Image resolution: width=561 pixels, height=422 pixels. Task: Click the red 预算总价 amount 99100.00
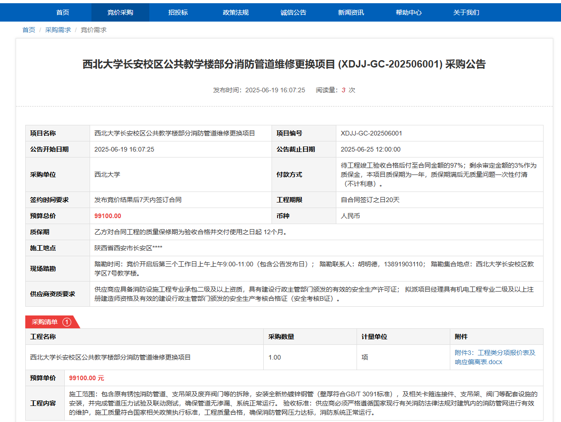pyautogui.click(x=108, y=216)
